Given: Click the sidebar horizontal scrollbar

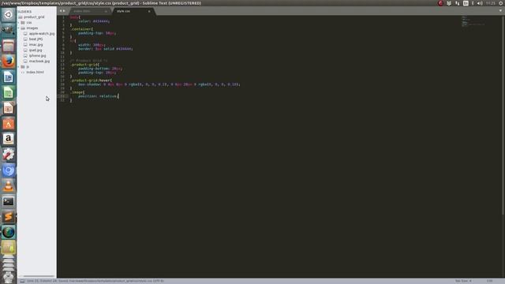Looking at the screenshot, I should pos(39,276).
